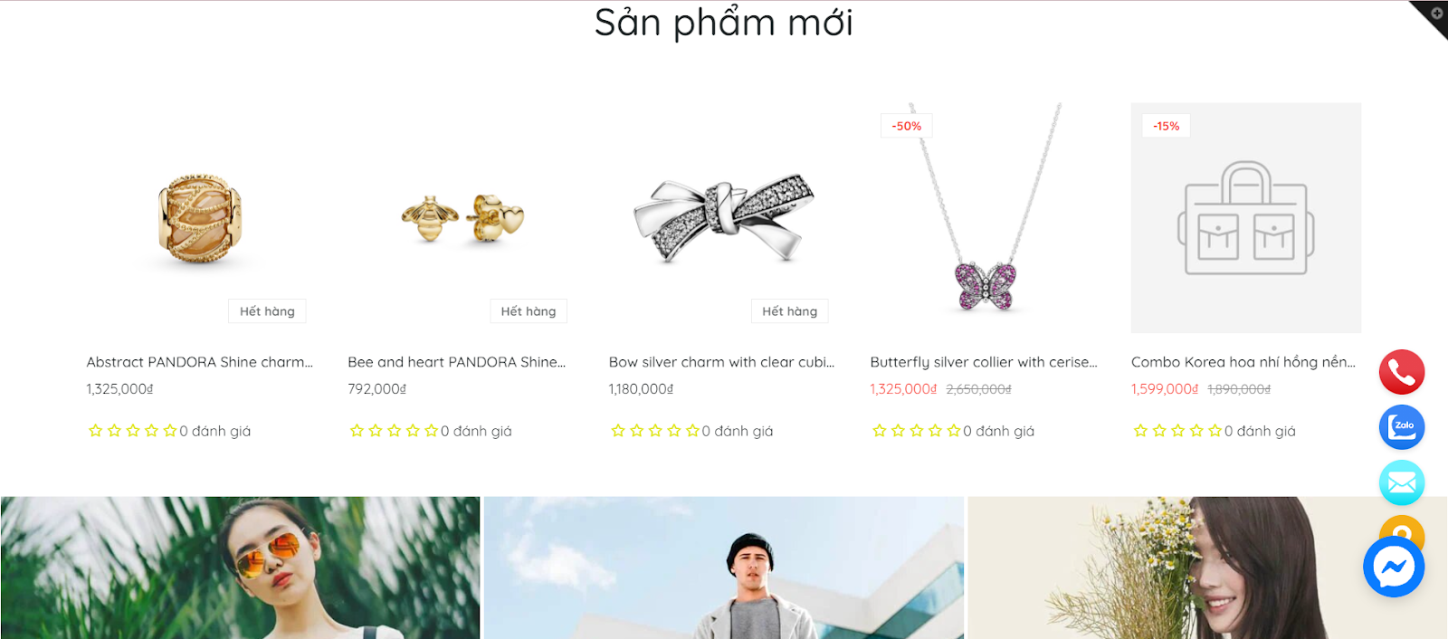Open the Zalo chat icon
This screenshot has height=639, width=1448.
pyautogui.click(x=1402, y=427)
